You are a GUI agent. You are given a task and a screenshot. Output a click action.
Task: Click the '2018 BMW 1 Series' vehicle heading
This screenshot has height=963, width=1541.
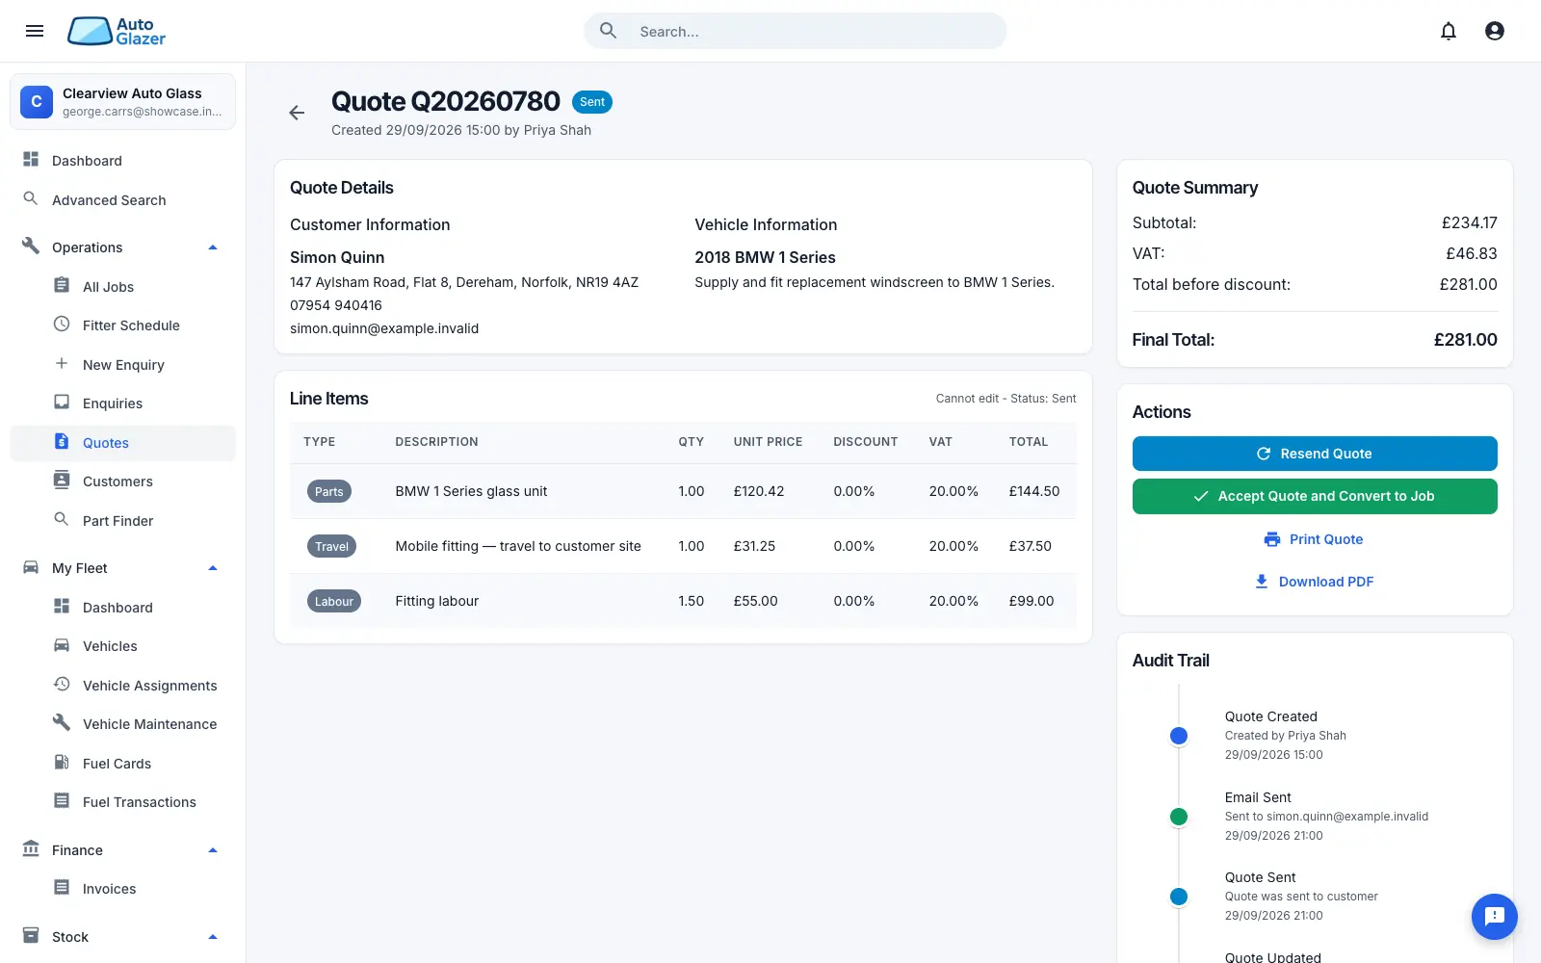765,257
